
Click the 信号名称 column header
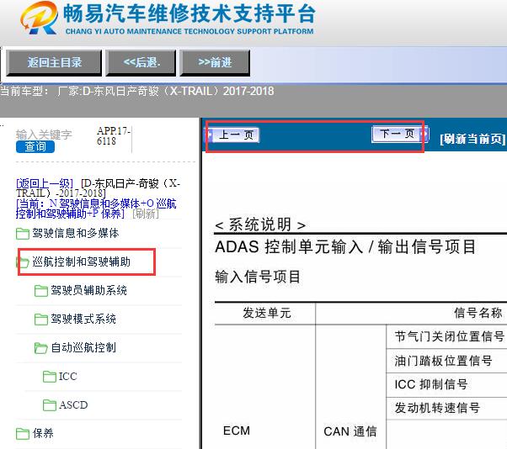[x=478, y=313]
